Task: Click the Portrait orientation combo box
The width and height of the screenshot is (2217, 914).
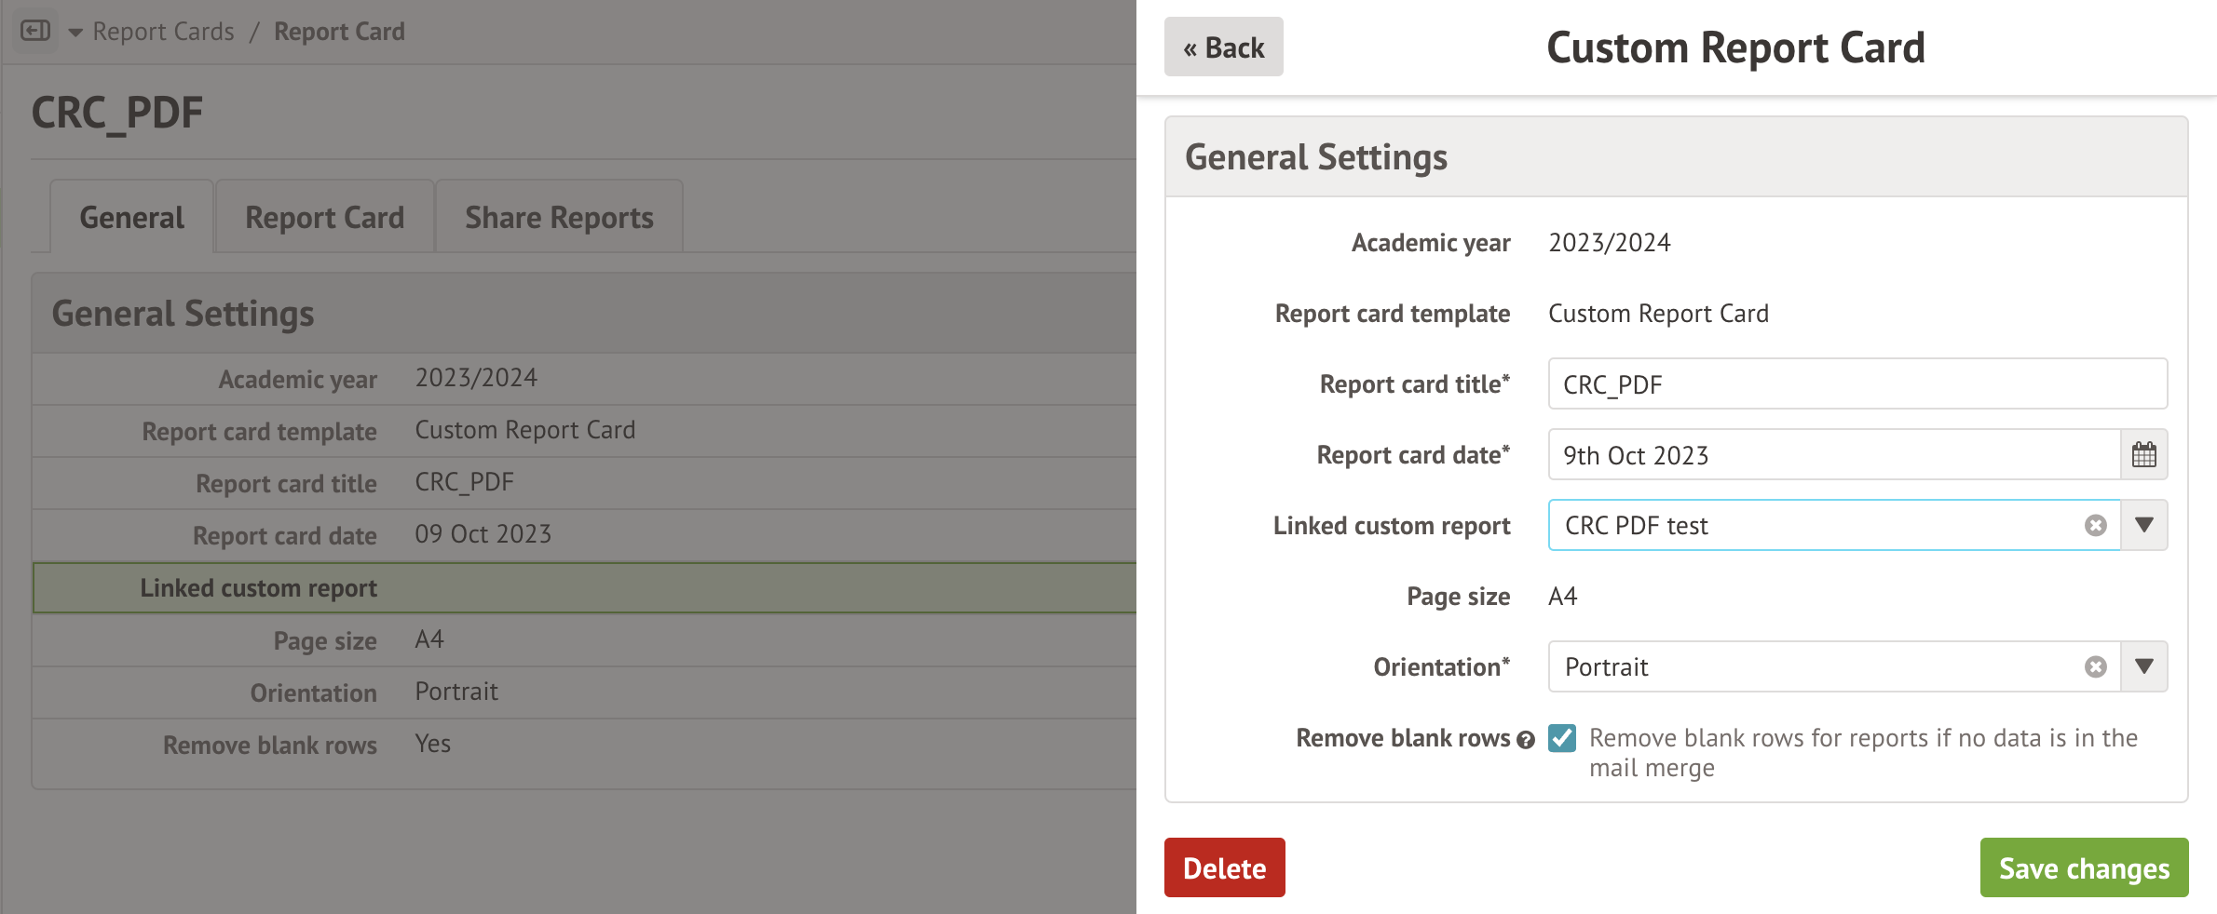Action: coord(1816,667)
